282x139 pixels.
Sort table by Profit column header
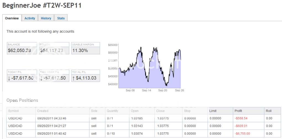(238, 111)
